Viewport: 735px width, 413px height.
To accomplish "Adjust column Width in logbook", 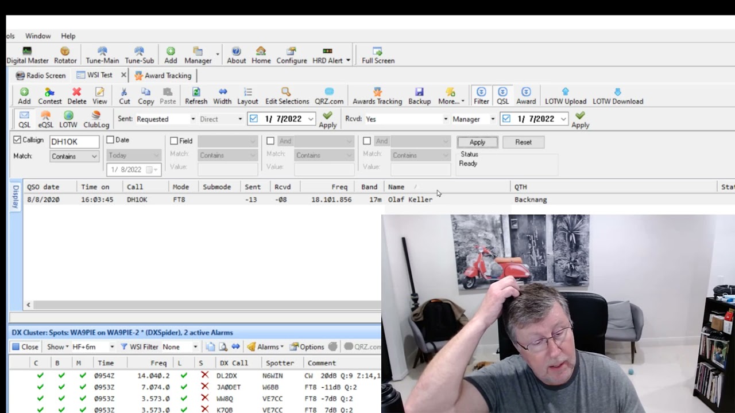I will [222, 96].
